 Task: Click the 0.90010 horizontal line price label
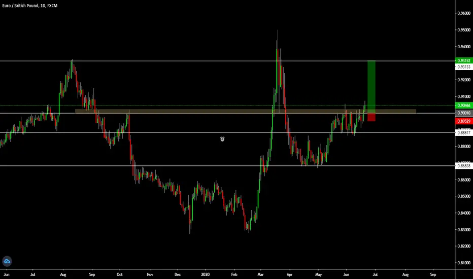[x=464, y=113]
